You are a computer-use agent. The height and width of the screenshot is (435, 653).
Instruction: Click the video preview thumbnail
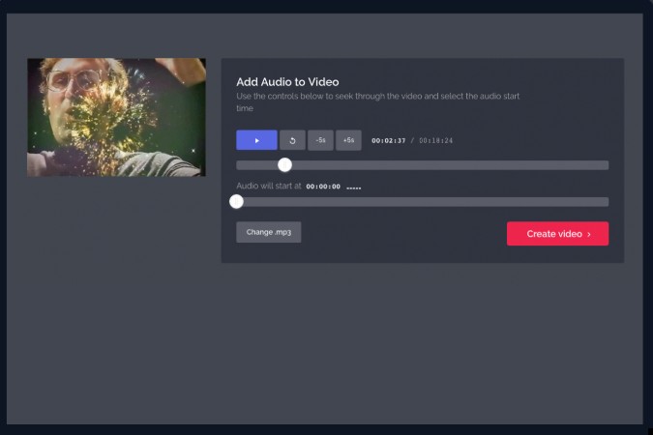116,117
